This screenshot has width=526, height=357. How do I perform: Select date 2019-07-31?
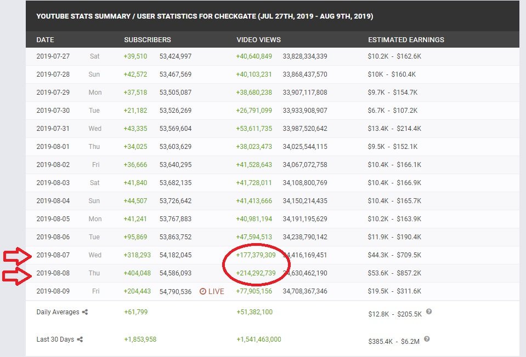[53, 129]
